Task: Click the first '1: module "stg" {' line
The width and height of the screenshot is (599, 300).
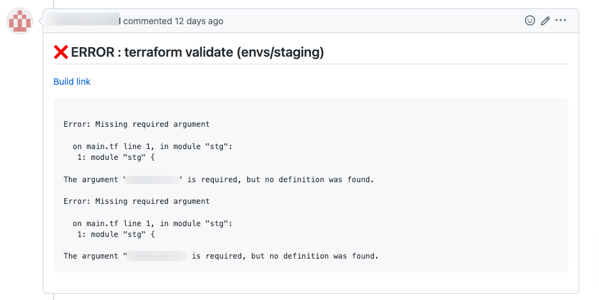Action: pyautogui.click(x=116, y=157)
